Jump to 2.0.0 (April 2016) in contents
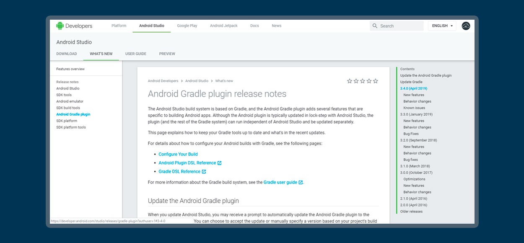The height and width of the screenshot is (243, 524). pos(414,205)
